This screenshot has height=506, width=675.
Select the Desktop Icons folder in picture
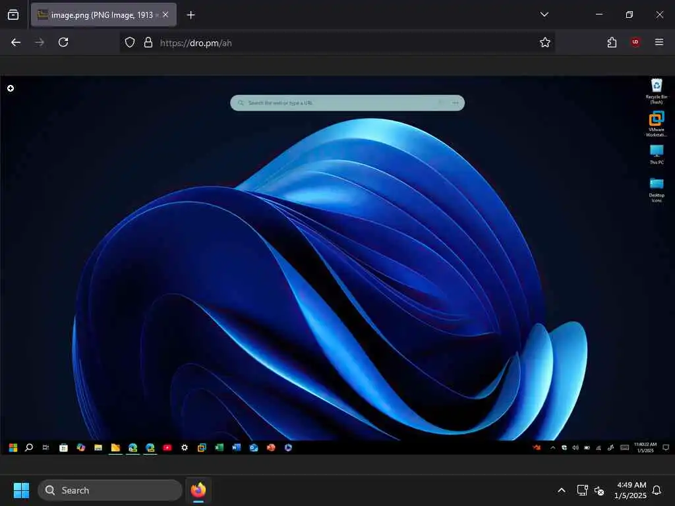[x=656, y=190]
